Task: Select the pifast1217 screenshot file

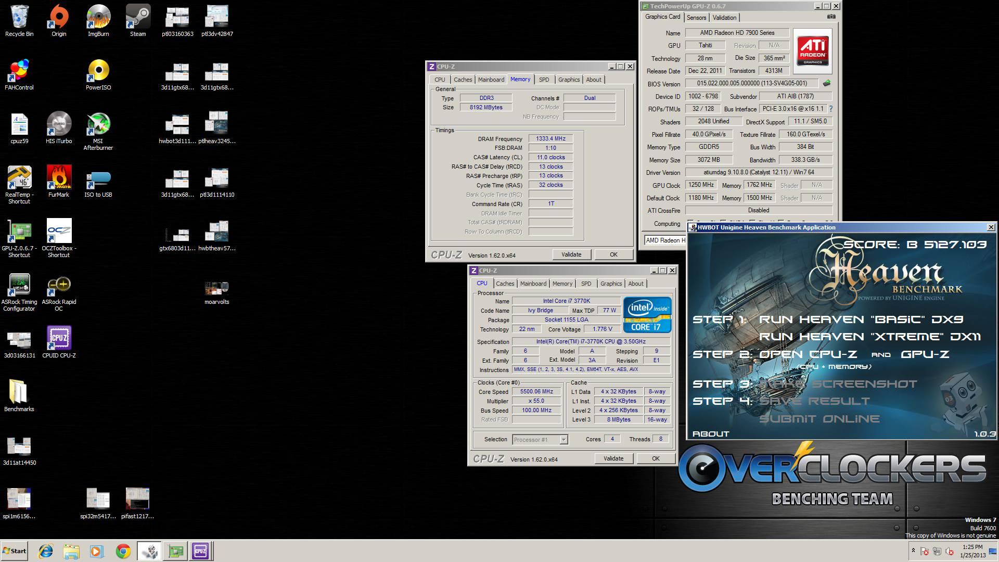Action: point(138,503)
